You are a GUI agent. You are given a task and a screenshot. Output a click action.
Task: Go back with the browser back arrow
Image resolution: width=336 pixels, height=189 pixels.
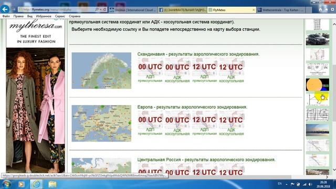pyautogui.click(x=5, y=9)
